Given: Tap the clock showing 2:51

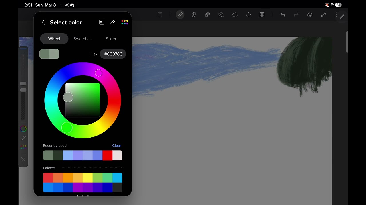Looking at the screenshot, I should (x=28, y=5).
